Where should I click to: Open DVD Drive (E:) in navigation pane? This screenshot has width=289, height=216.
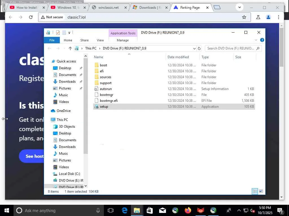coord(68,181)
